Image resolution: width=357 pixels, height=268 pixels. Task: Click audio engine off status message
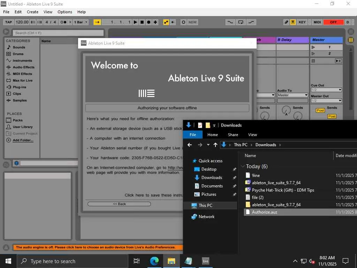(x=98, y=247)
